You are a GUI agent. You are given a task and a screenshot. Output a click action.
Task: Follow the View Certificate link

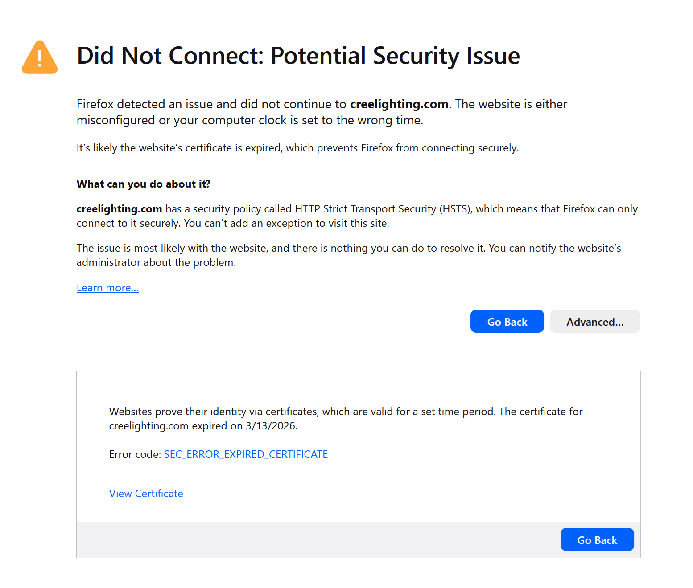coord(146,494)
